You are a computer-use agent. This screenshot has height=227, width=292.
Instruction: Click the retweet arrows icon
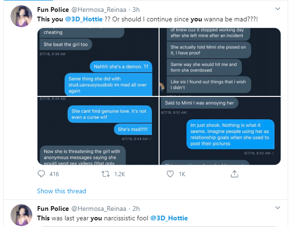click(x=106, y=174)
